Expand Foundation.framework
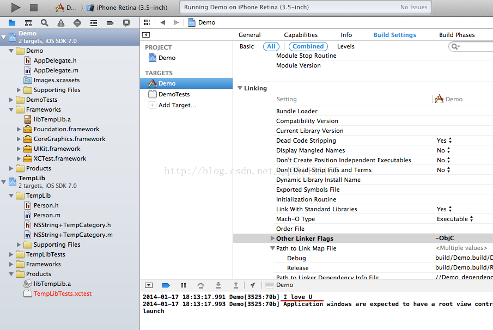The height and width of the screenshot is (330, 493). [19, 129]
